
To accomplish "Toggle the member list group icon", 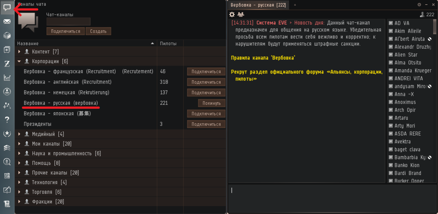I will 241,14.
